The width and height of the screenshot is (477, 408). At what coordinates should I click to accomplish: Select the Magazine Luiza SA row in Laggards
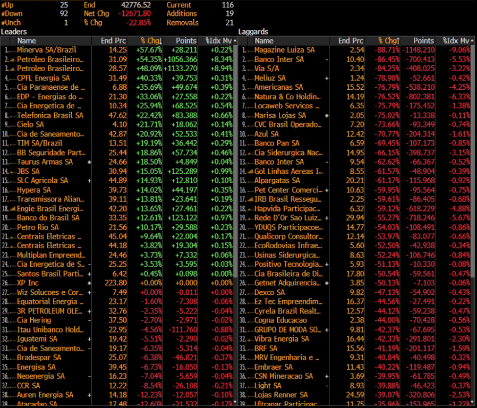click(x=354, y=50)
